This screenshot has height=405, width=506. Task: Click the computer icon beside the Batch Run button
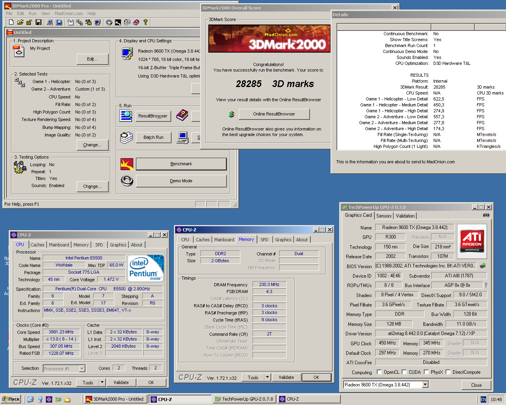point(183,137)
